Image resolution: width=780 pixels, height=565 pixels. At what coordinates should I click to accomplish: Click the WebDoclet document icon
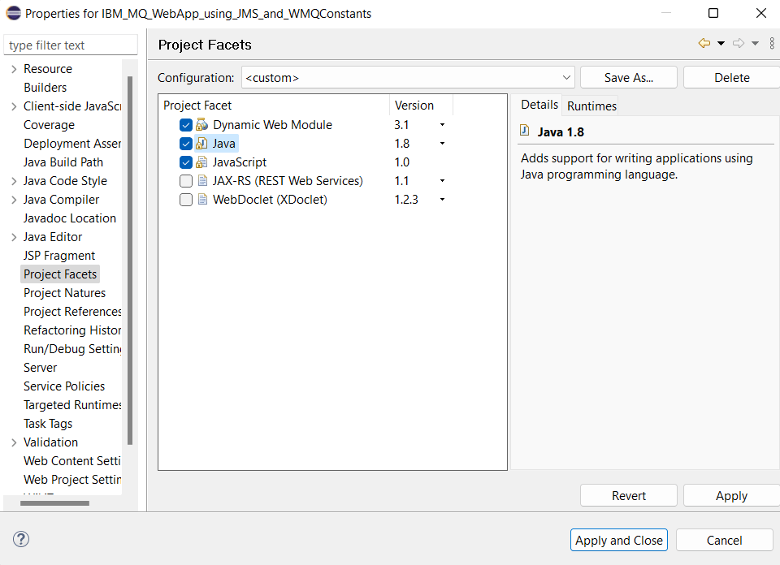tap(201, 199)
